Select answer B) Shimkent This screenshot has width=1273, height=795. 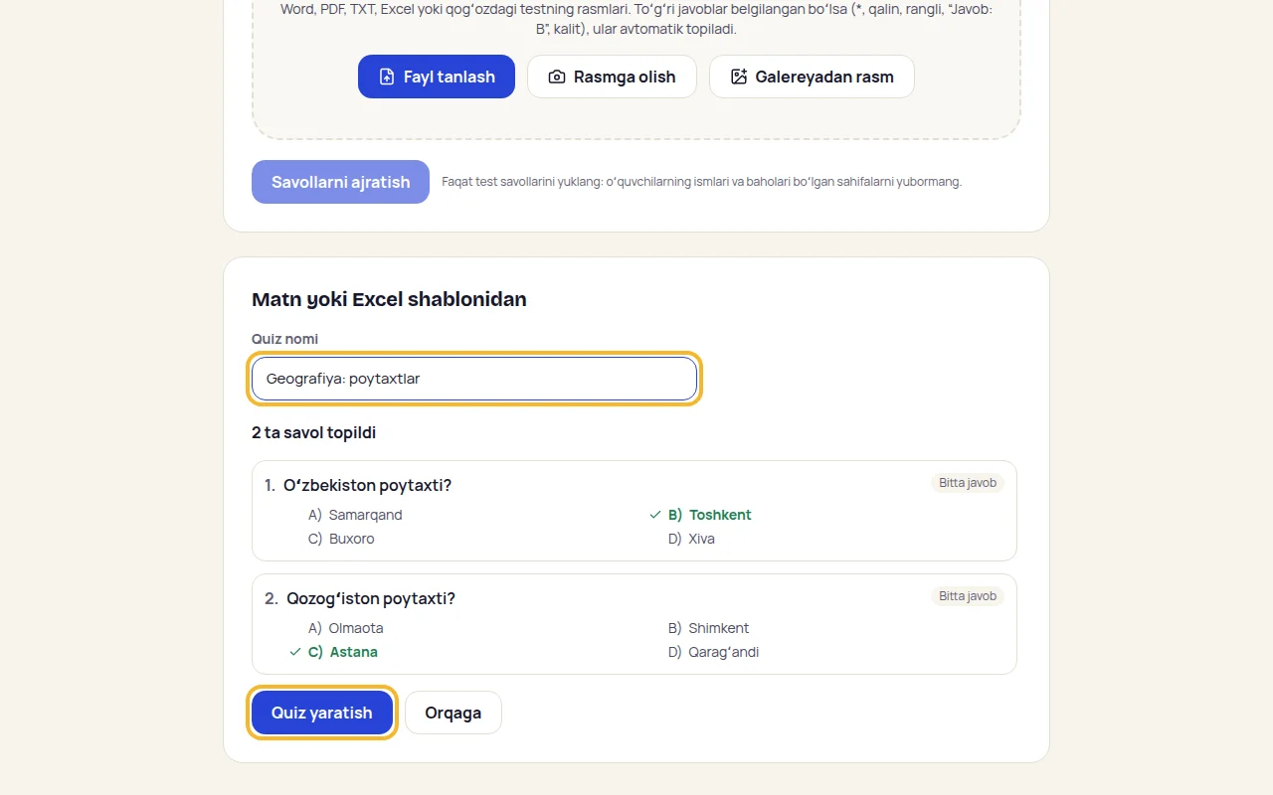[x=708, y=628]
